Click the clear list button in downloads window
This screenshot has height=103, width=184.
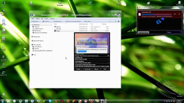pos(143,32)
